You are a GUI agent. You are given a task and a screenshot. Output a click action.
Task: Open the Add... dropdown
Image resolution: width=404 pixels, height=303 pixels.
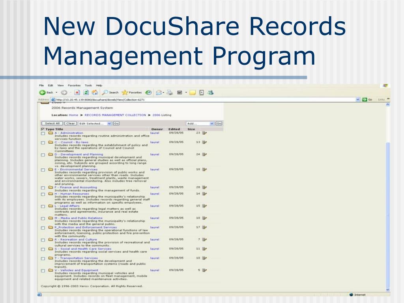200,123
